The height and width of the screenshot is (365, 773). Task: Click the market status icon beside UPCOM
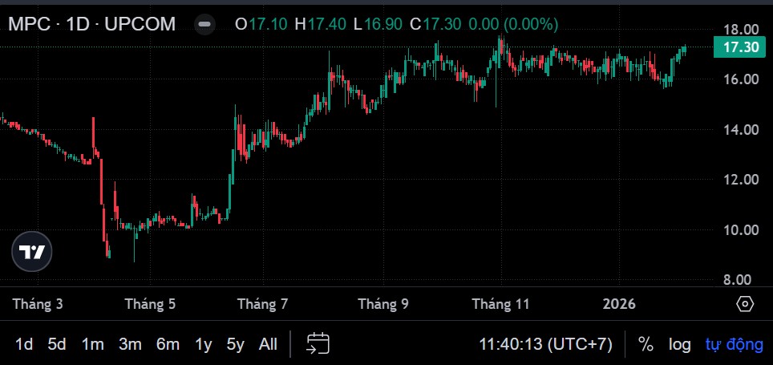pos(205,24)
